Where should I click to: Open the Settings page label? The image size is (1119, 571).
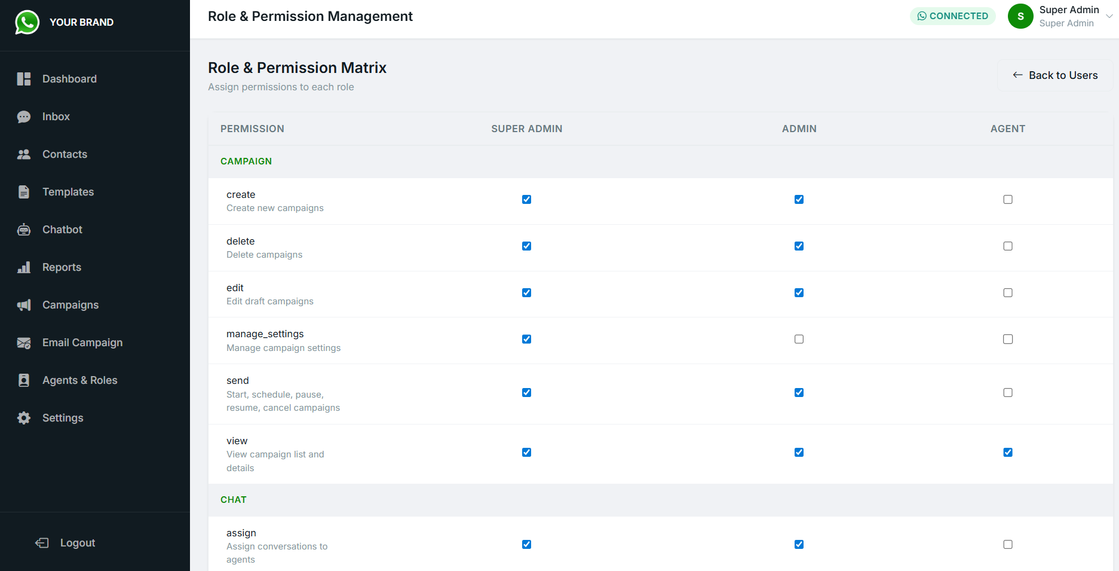(x=63, y=418)
